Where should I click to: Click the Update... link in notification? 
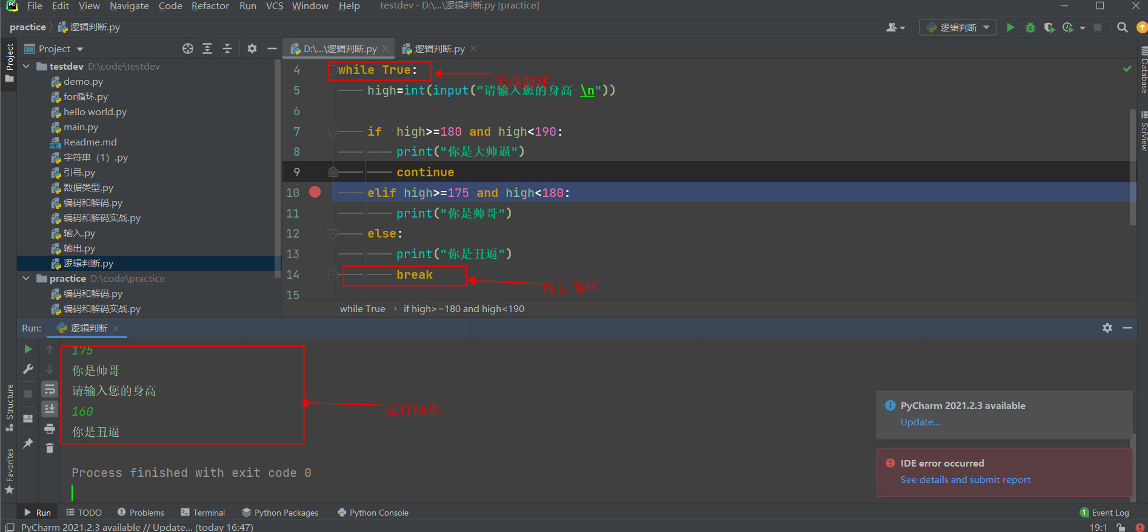(x=920, y=422)
